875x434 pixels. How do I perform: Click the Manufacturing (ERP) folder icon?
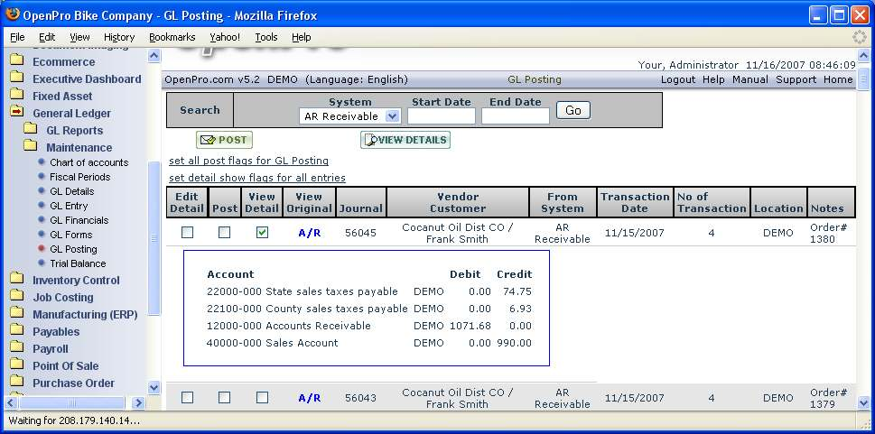click(16, 314)
